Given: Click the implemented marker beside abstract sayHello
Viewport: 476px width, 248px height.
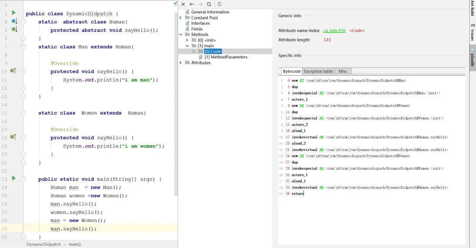Looking at the screenshot, I should tap(14, 29).
